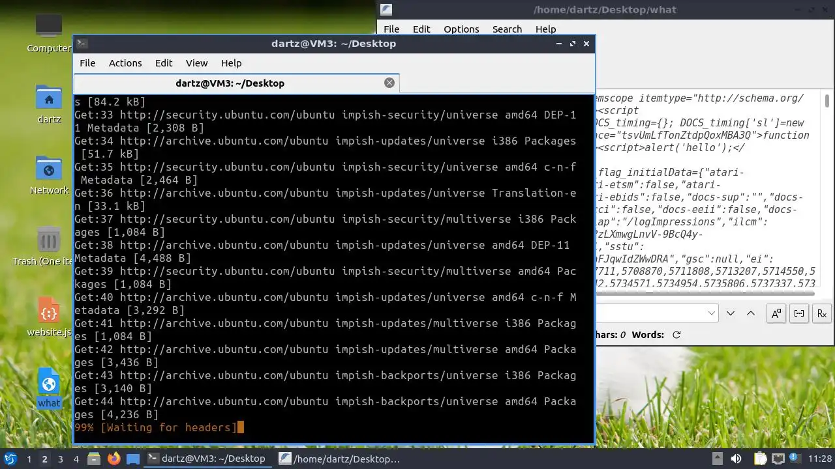
Task: Go to the next search match
Action: (731, 313)
